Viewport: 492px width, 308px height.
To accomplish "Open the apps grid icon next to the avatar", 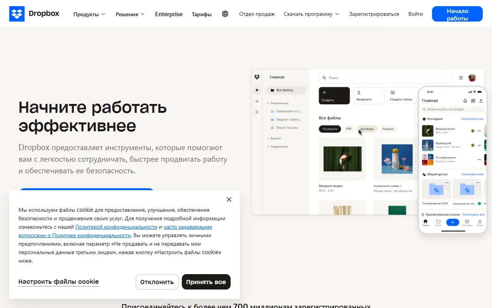I will tap(461, 78).
